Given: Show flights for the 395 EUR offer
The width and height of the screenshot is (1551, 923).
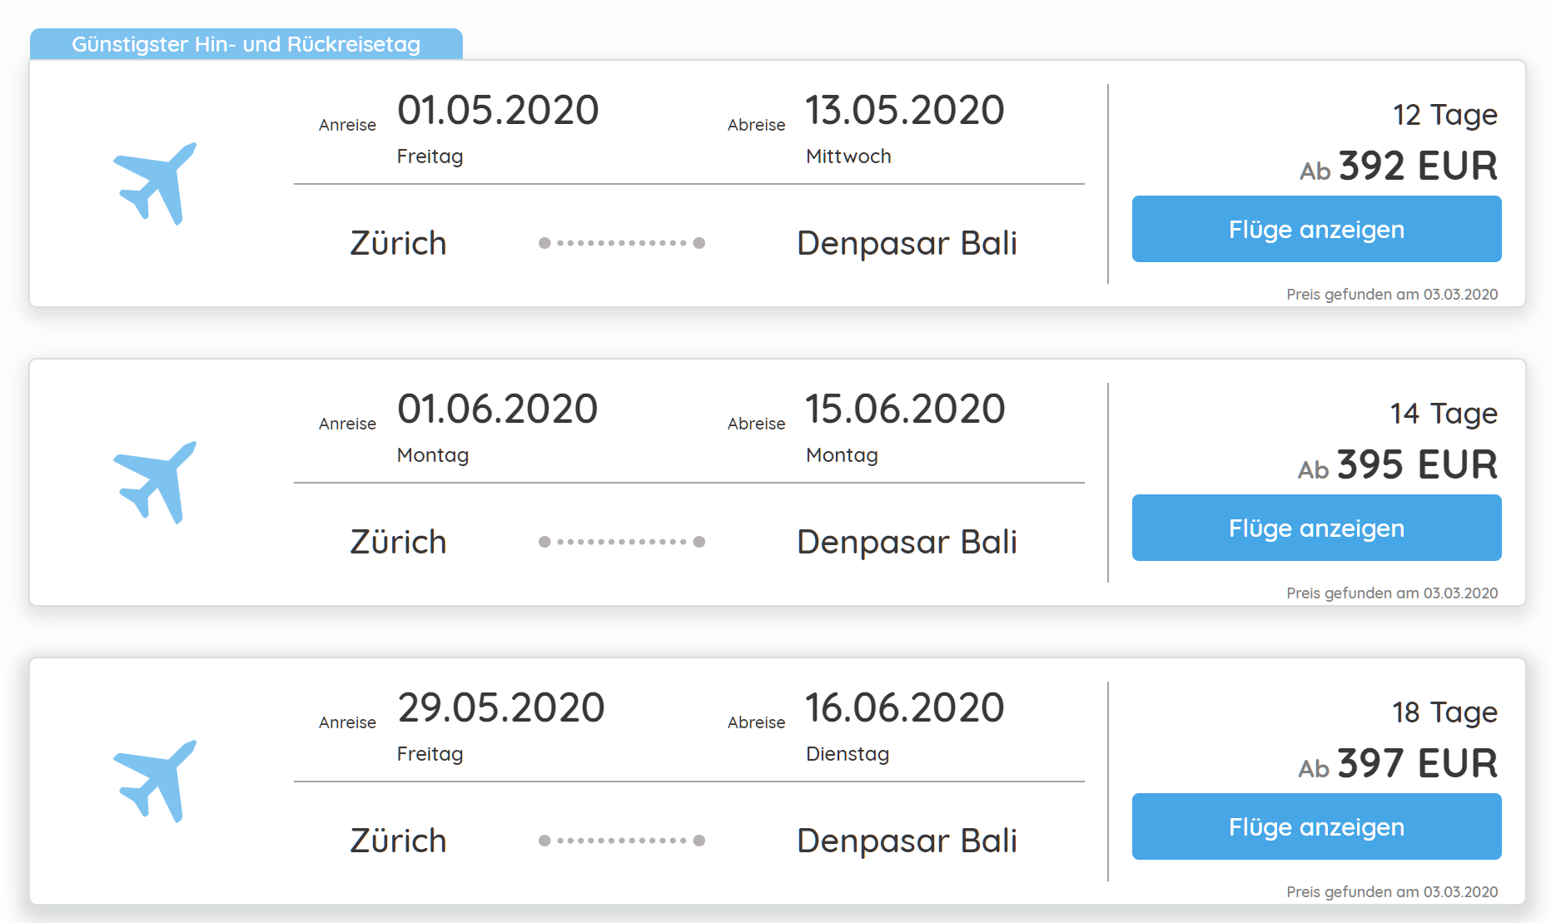Looking at the screenshot, I should click(x=1315, y=528).
